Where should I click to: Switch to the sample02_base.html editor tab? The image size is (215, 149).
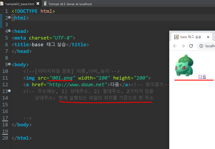click(20, 4)
